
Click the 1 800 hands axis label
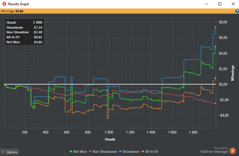(193, 132)
